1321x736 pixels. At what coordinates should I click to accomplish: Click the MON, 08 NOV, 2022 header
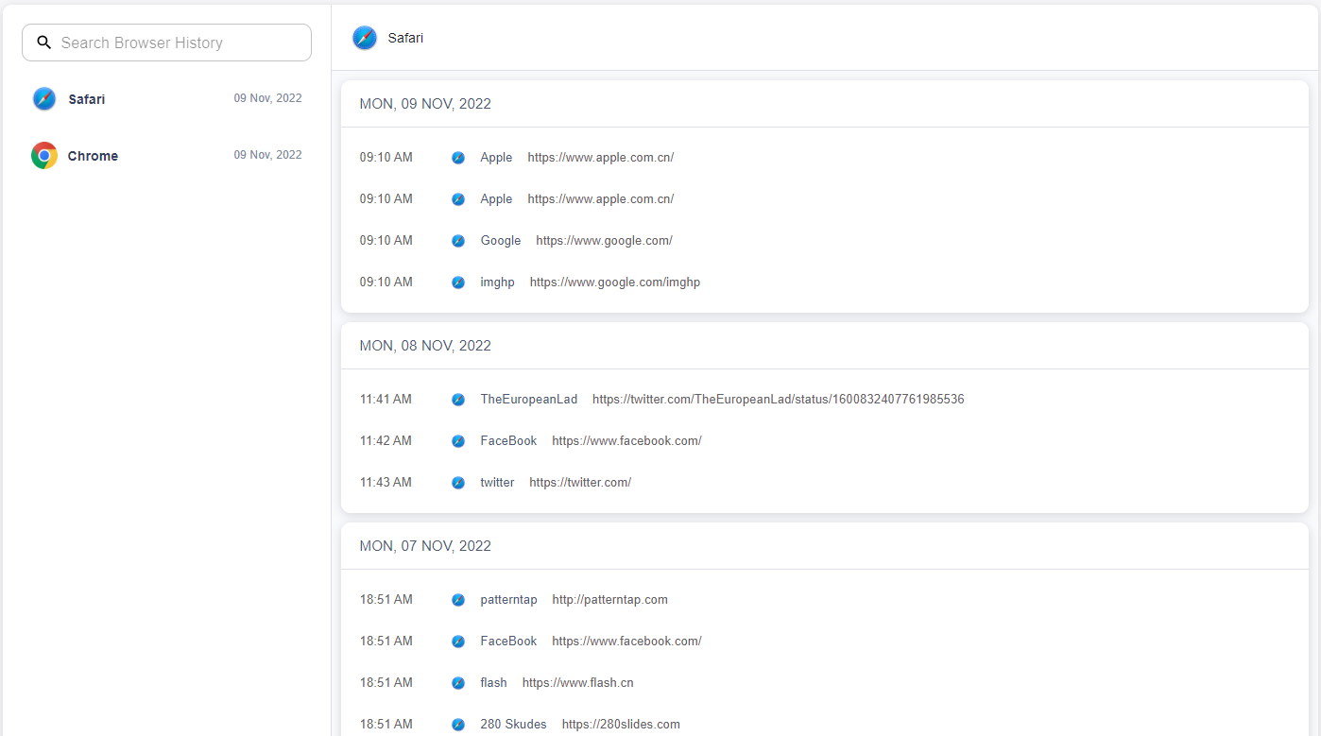point(425,346)
